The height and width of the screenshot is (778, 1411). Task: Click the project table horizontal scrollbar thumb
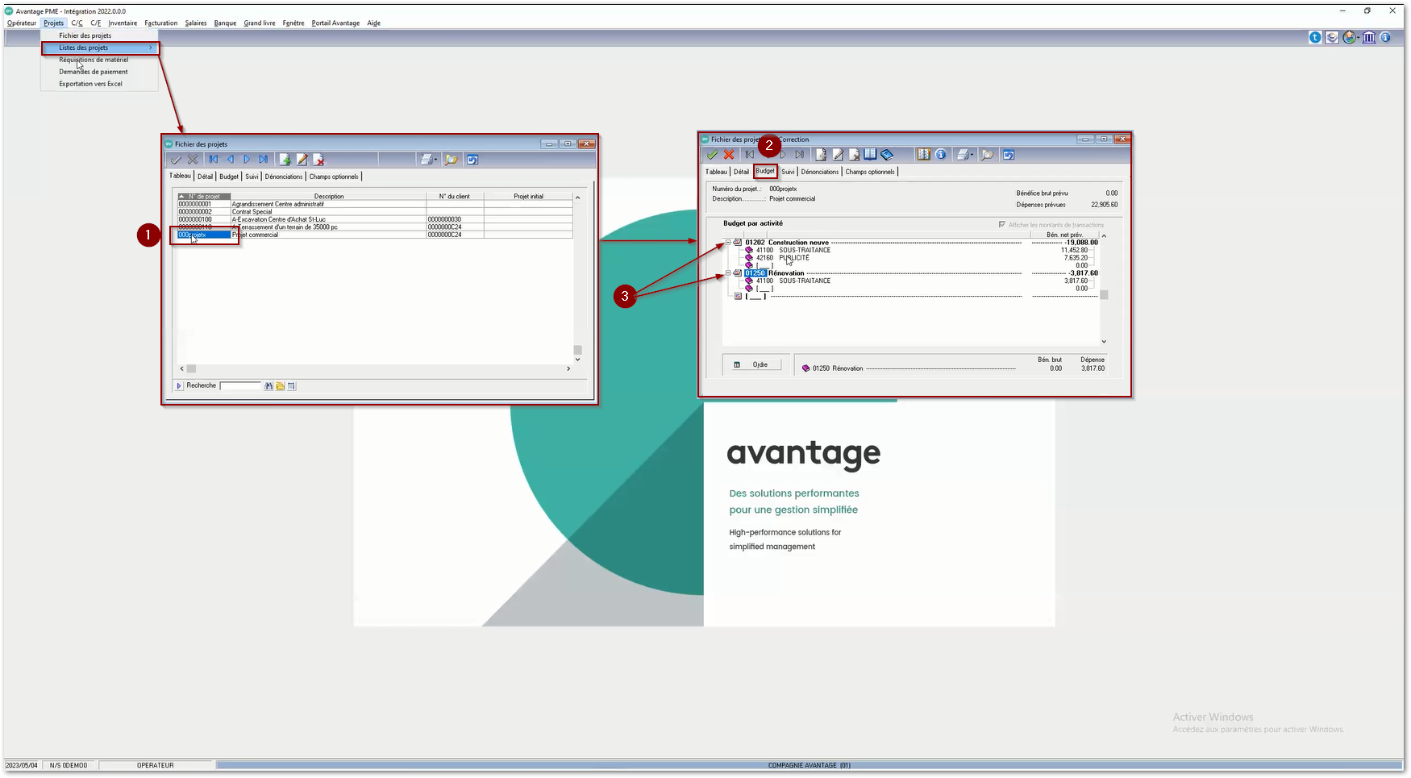(x=192, y=369)
